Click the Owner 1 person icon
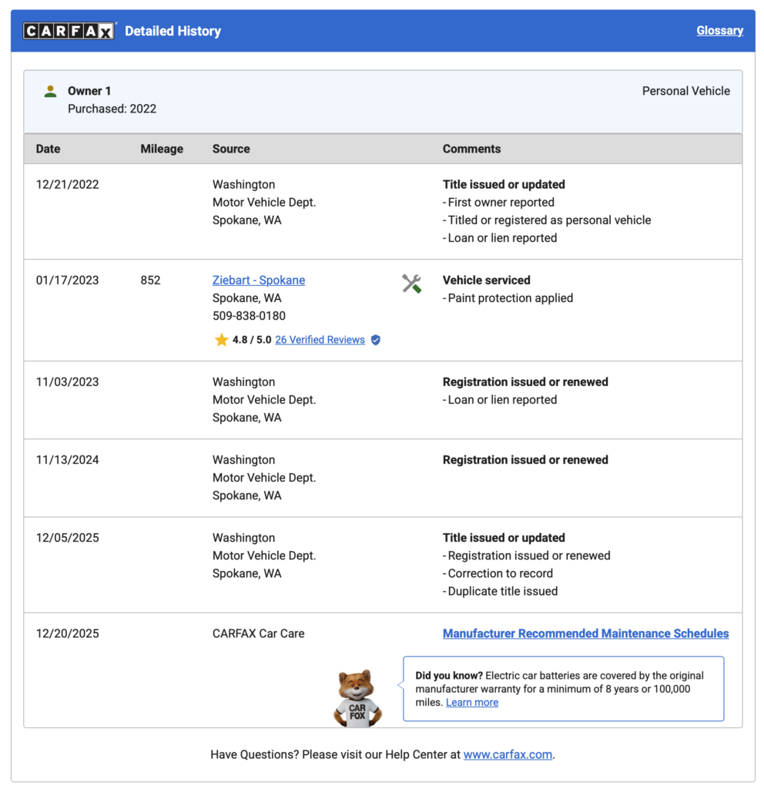 click(x=50, y=92)
